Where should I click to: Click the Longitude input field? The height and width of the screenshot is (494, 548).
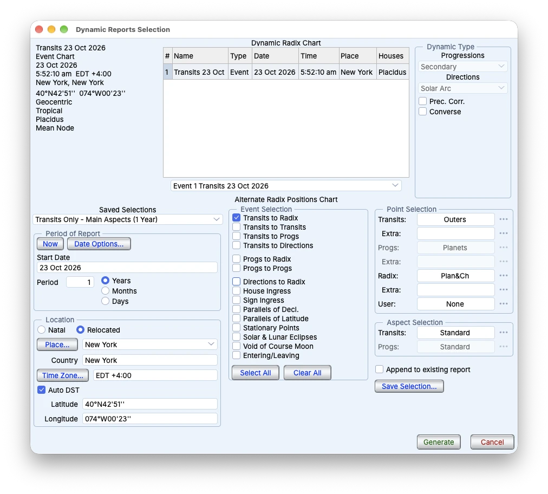pos(149,419)
